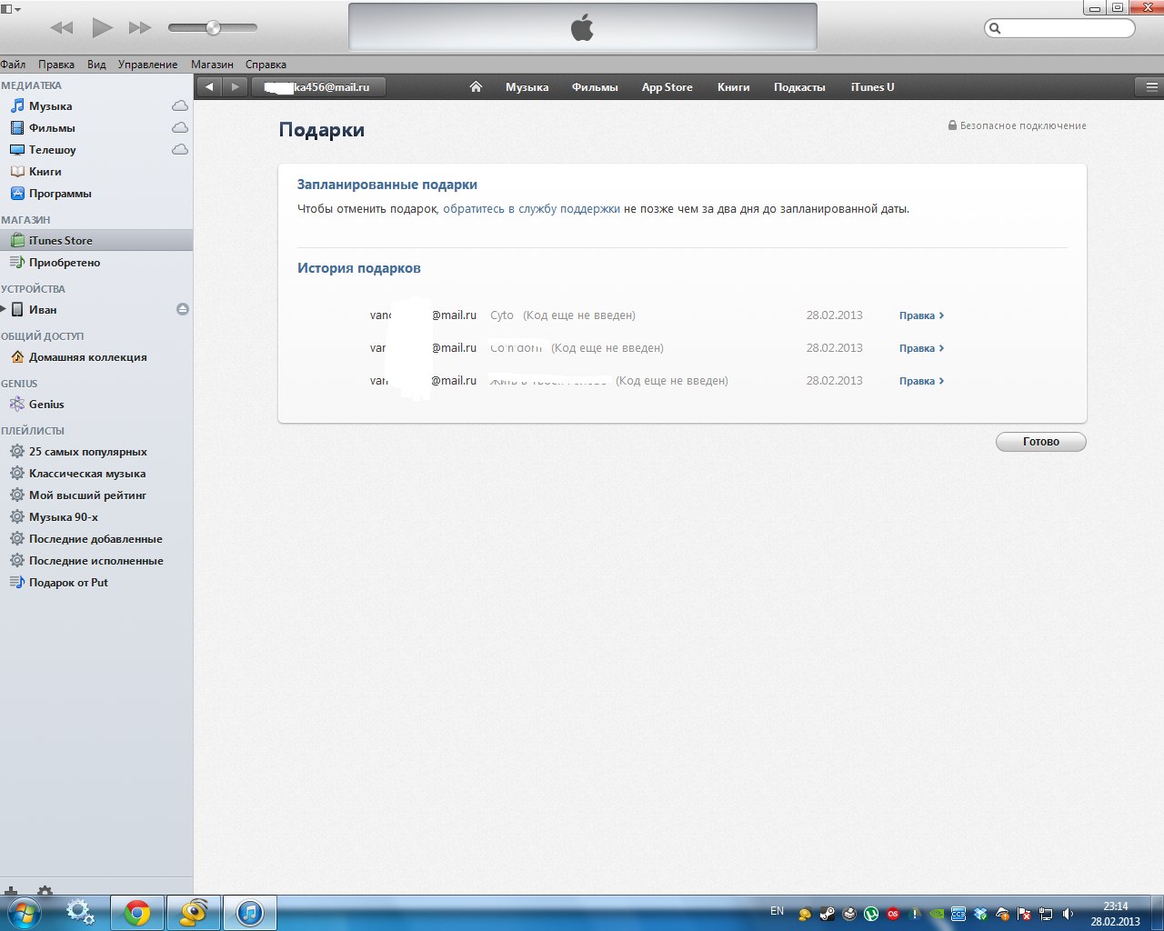This screenshot has width=1164, height=931.
Task: Click the NVIDIA tray icon
Action: pyautogui.click(x=937, y=914)
